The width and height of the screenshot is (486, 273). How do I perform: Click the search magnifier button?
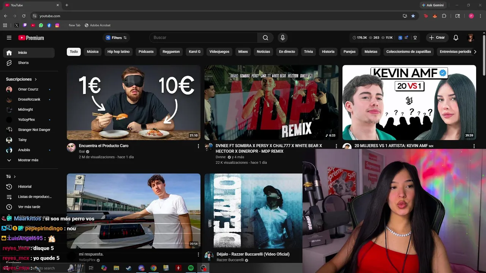pos(265,38)
